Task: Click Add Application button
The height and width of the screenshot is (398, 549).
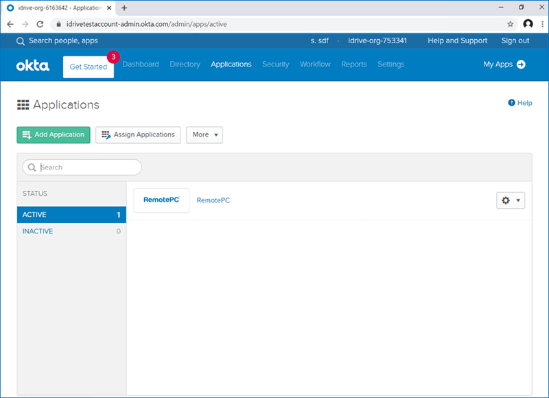Action: coord(54,134)
